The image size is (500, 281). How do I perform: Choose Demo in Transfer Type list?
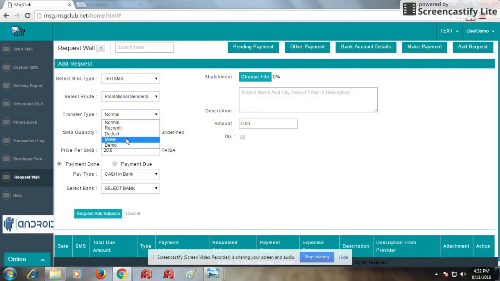coord(130,145)
